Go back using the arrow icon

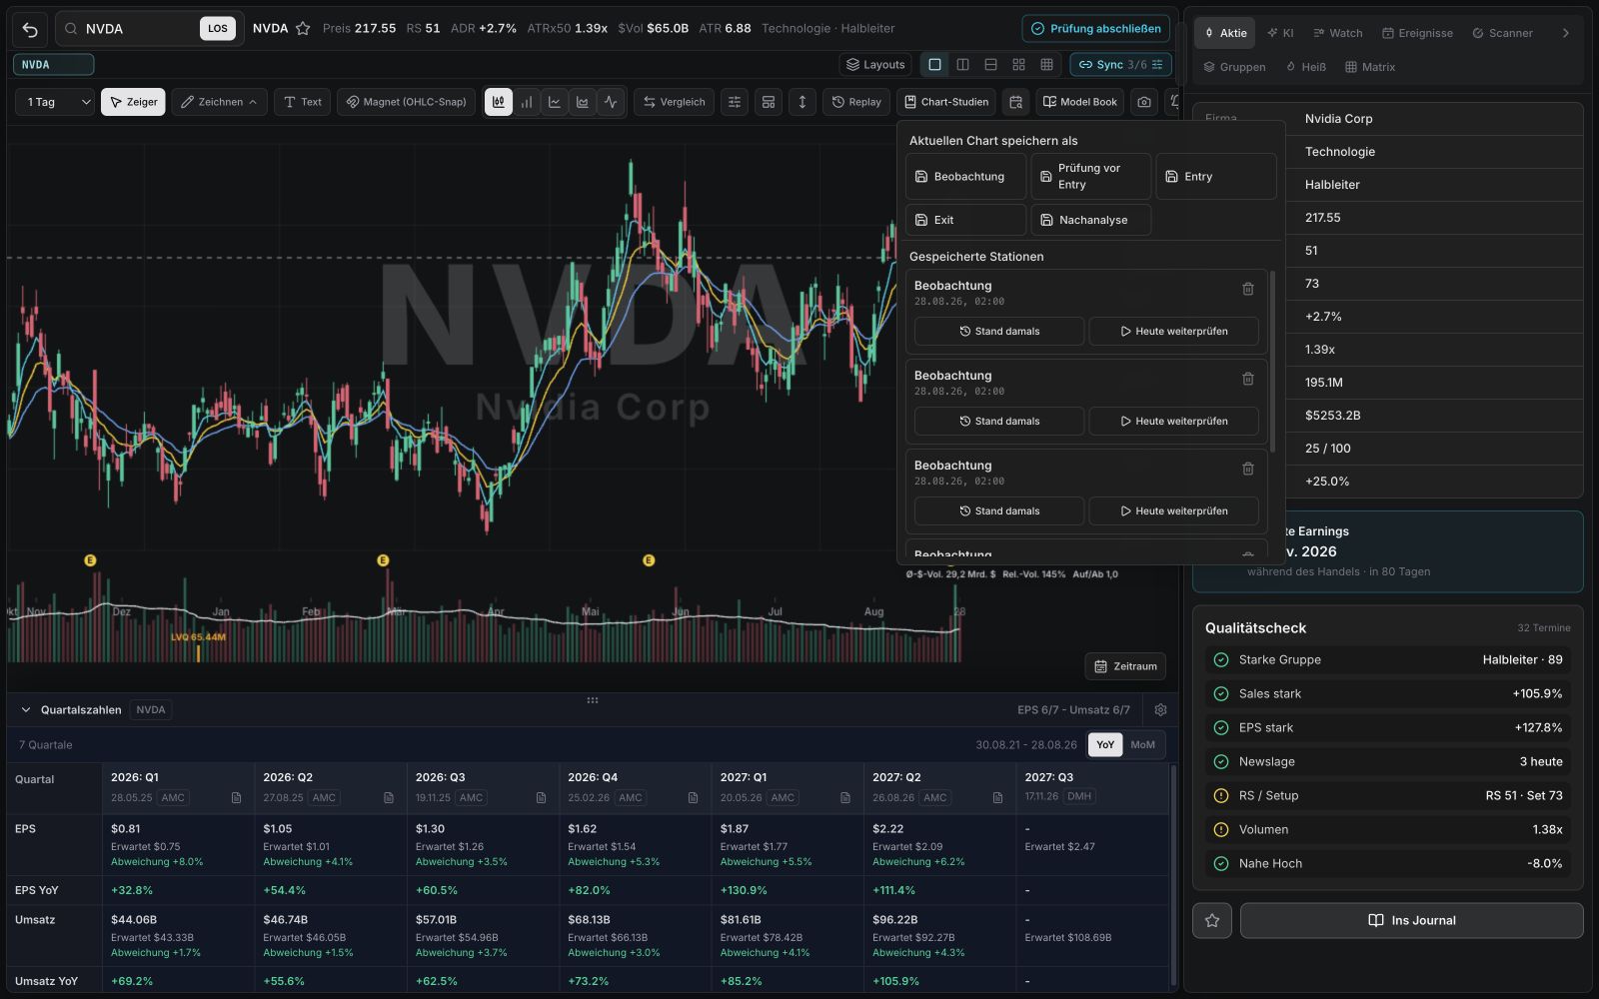[30, 29]
